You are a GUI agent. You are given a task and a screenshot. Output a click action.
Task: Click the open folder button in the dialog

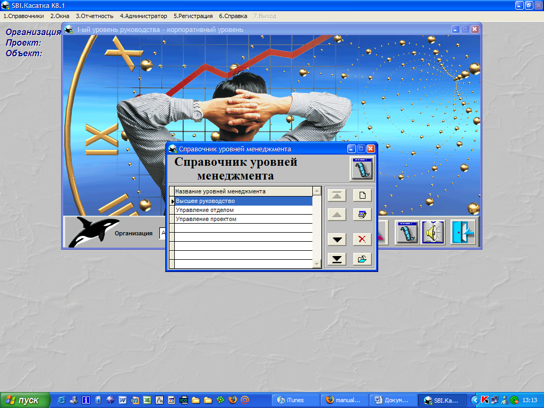(362, 259)
